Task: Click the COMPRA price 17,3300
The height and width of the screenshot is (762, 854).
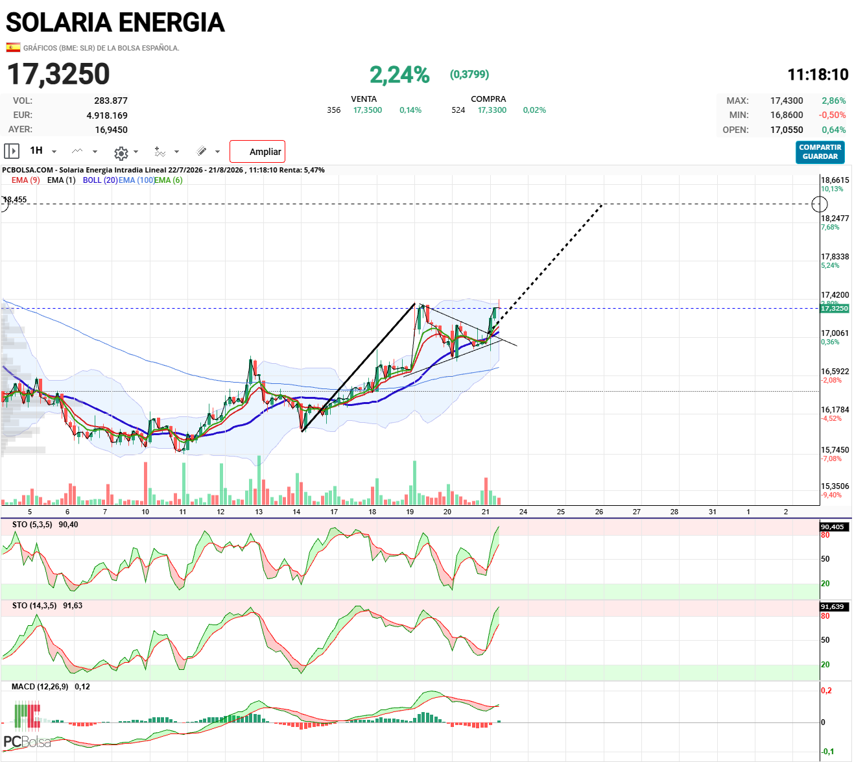Action: [492, 110]
